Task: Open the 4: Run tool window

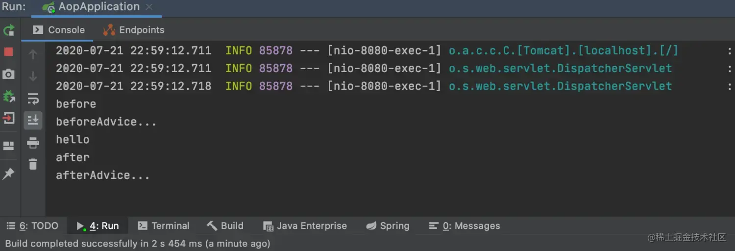Action: point(98,226)
